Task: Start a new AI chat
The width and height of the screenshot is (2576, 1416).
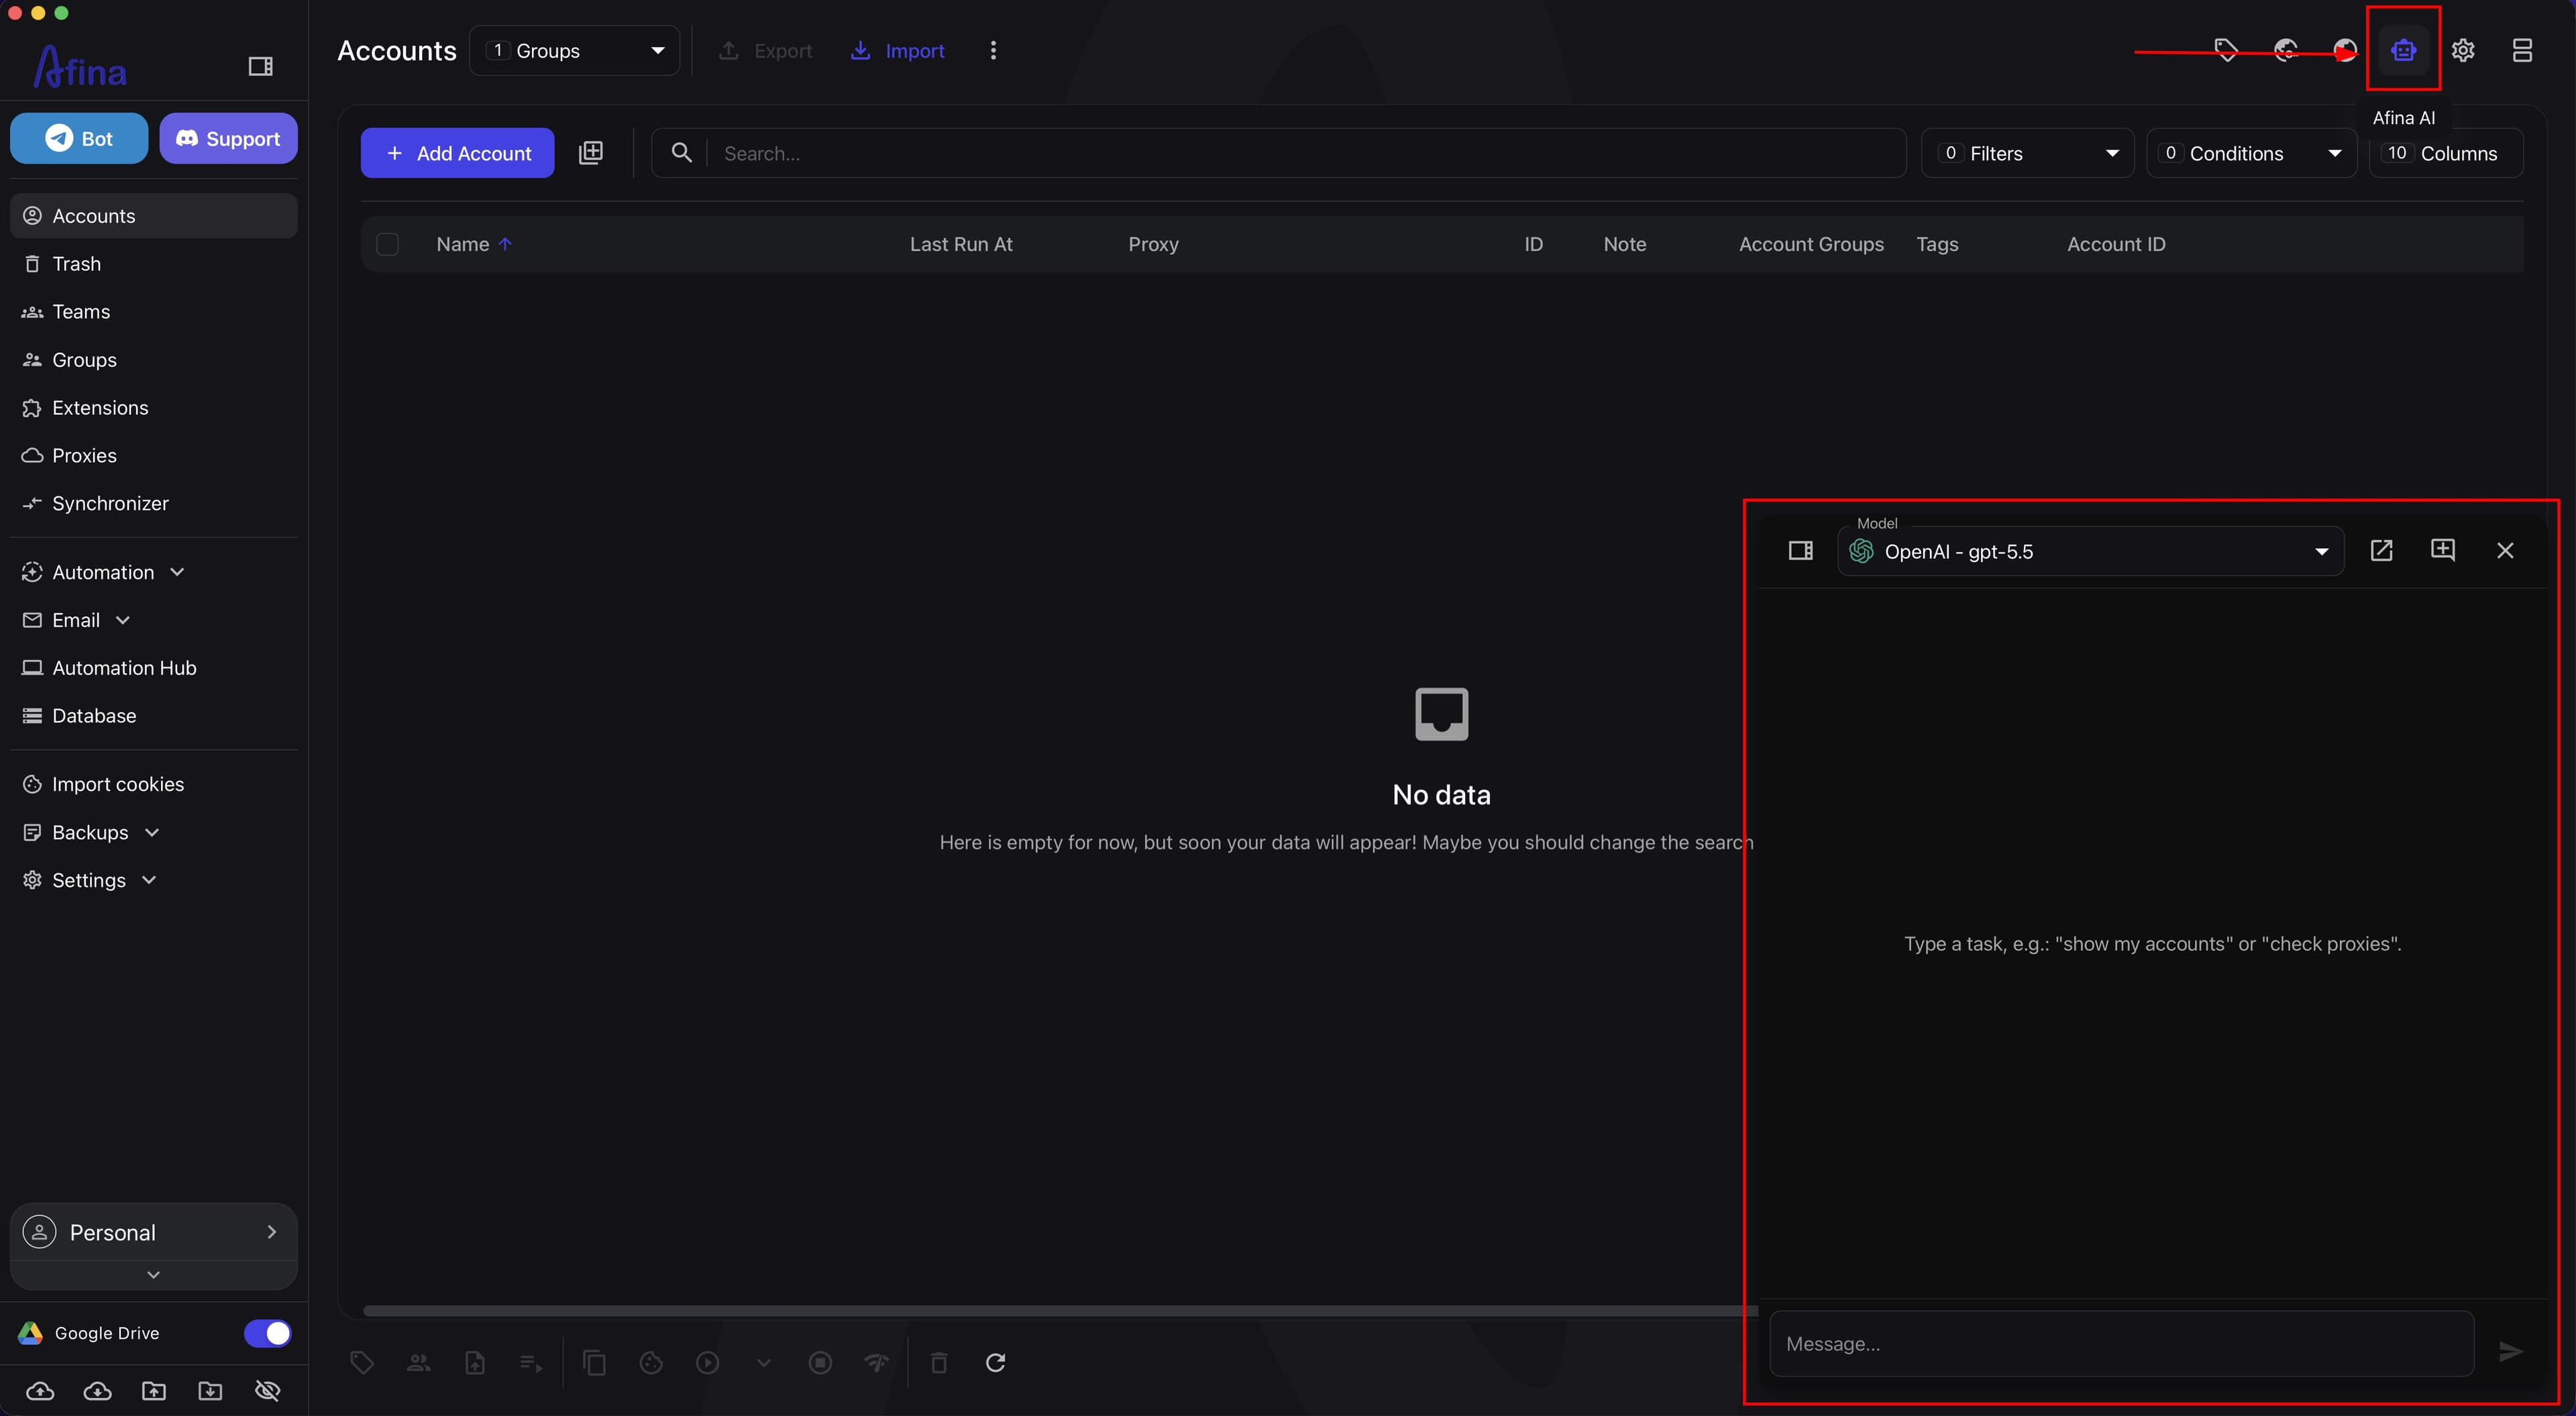Action: (2443, 550)
